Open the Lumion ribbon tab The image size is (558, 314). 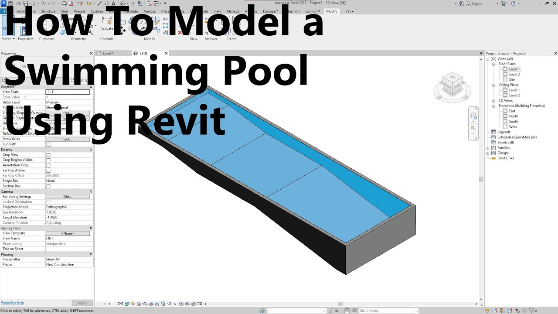point(313,11)
